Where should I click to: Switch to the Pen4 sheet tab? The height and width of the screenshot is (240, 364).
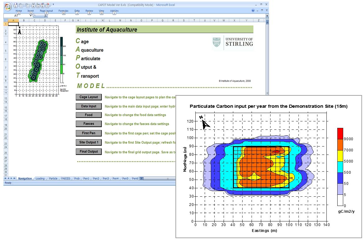(x=115, y=178)
